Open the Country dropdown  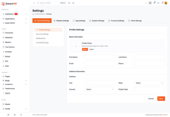[100, 89]
